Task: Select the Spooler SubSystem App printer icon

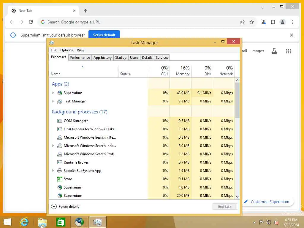Action: tap(60, 171)
